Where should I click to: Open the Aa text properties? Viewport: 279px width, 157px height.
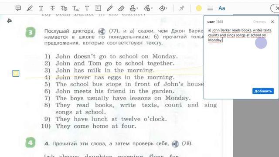click(x=222, y=8)
